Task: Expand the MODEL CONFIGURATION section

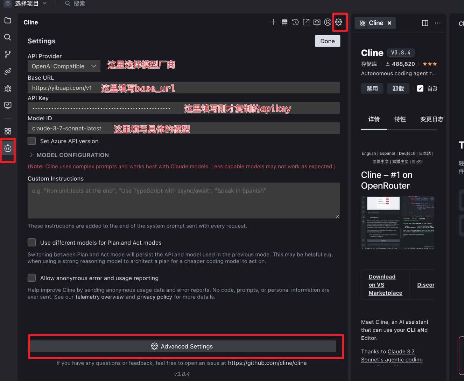Action: click(69, 155)
